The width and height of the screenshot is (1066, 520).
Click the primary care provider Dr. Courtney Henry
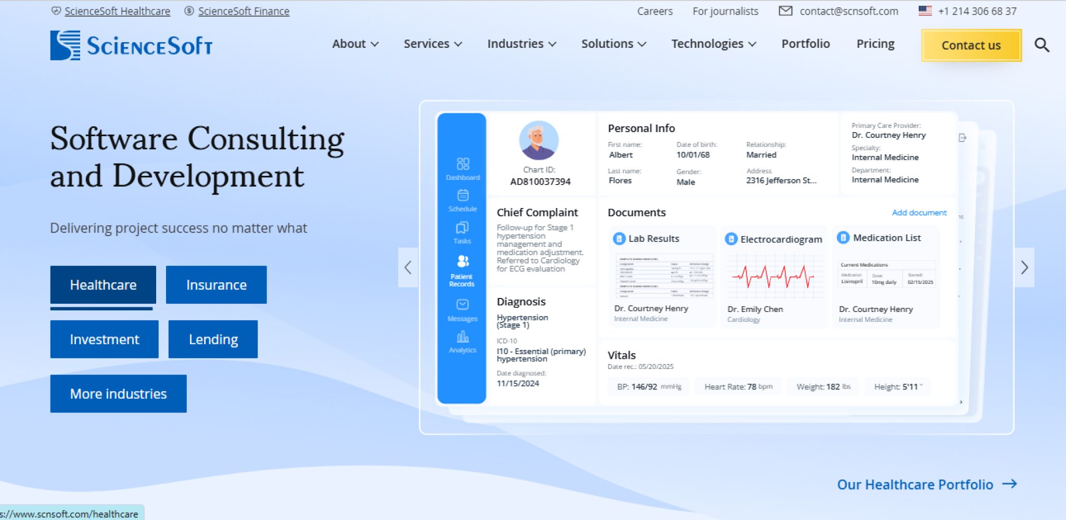[x=889, y=135]
